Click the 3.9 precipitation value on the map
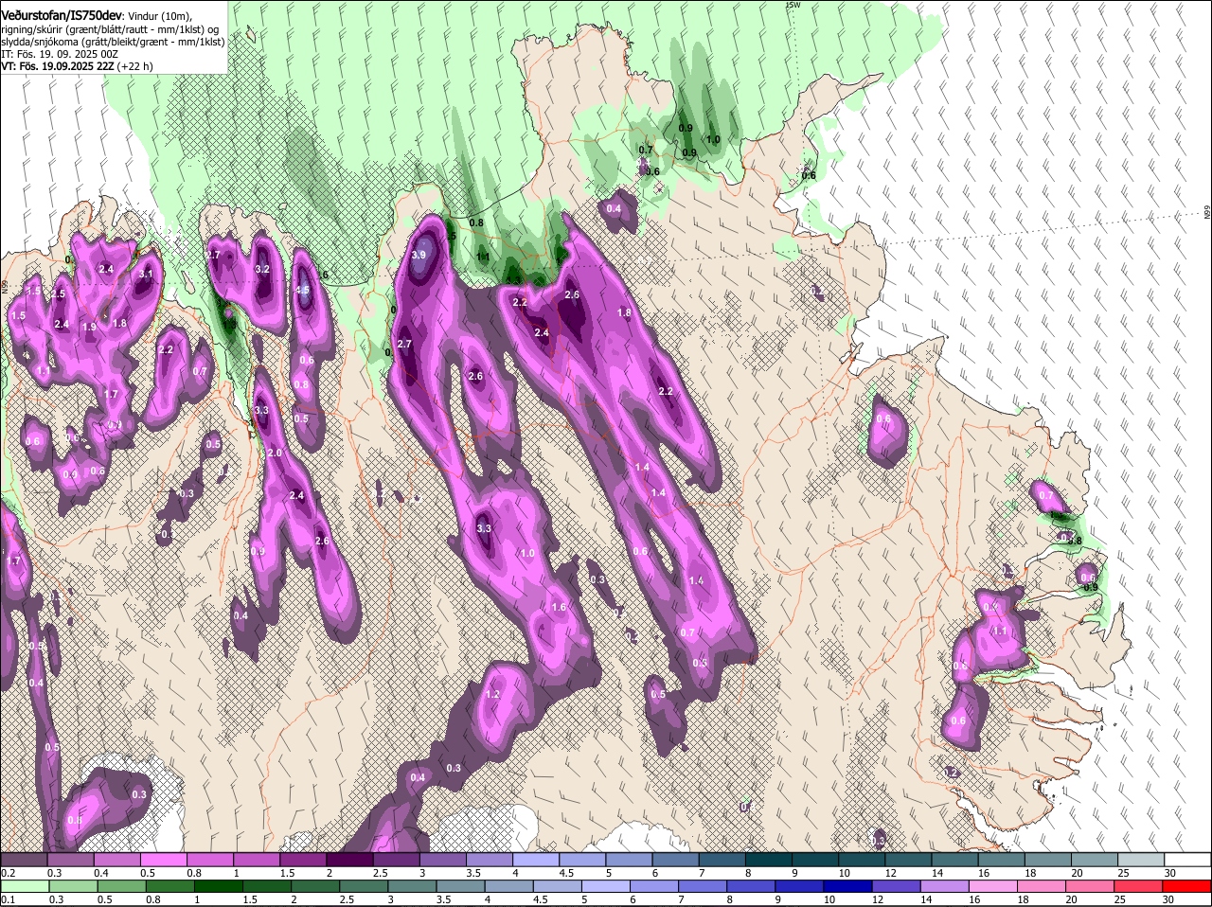This screenshot has width=1212, height=907. click(419, 256)
